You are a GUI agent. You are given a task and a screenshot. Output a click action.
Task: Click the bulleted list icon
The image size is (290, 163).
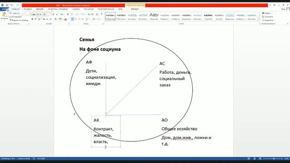tap(72, 14)
